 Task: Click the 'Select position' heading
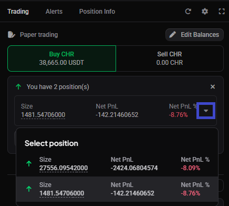(x=51, y=143)
